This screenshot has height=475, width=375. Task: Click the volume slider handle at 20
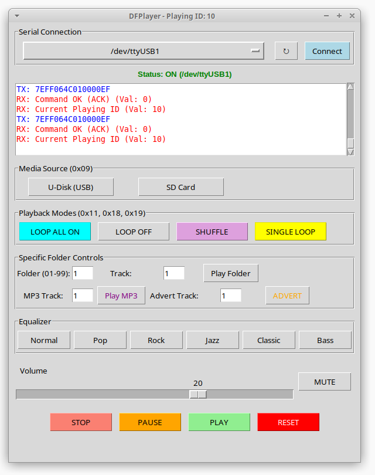[x=198, y=395]
